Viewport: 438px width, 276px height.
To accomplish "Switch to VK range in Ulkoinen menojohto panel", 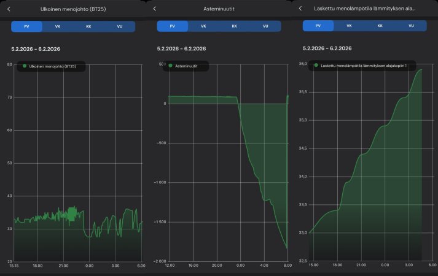I will [x=58, y=26].
